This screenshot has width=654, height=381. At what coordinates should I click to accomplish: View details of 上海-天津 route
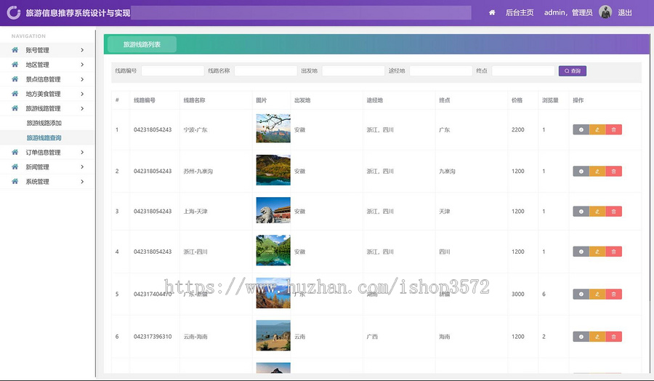(x=581, y=212)
